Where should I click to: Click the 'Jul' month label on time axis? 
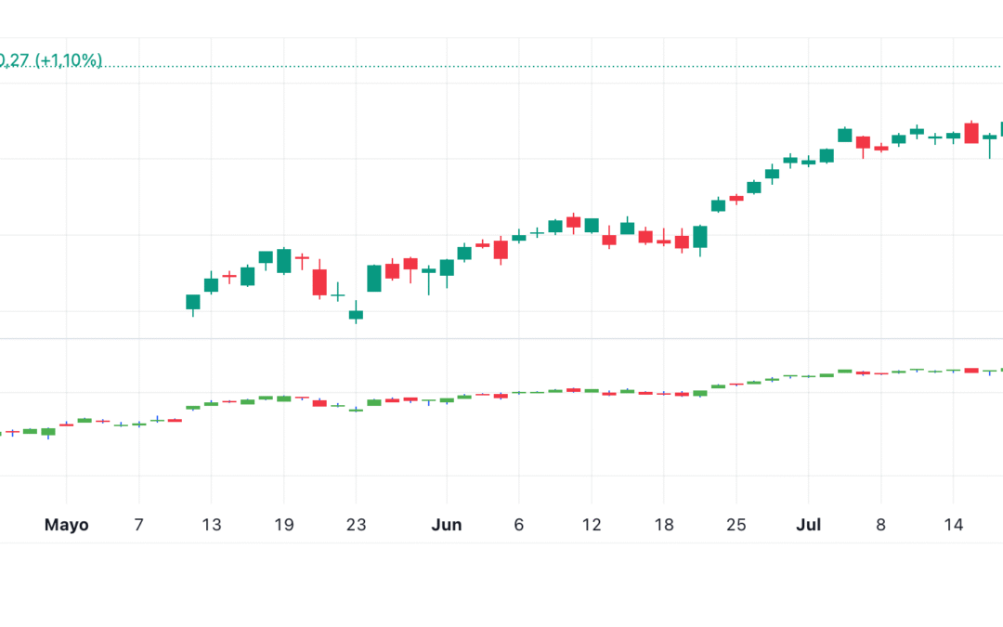click(809, 525)
